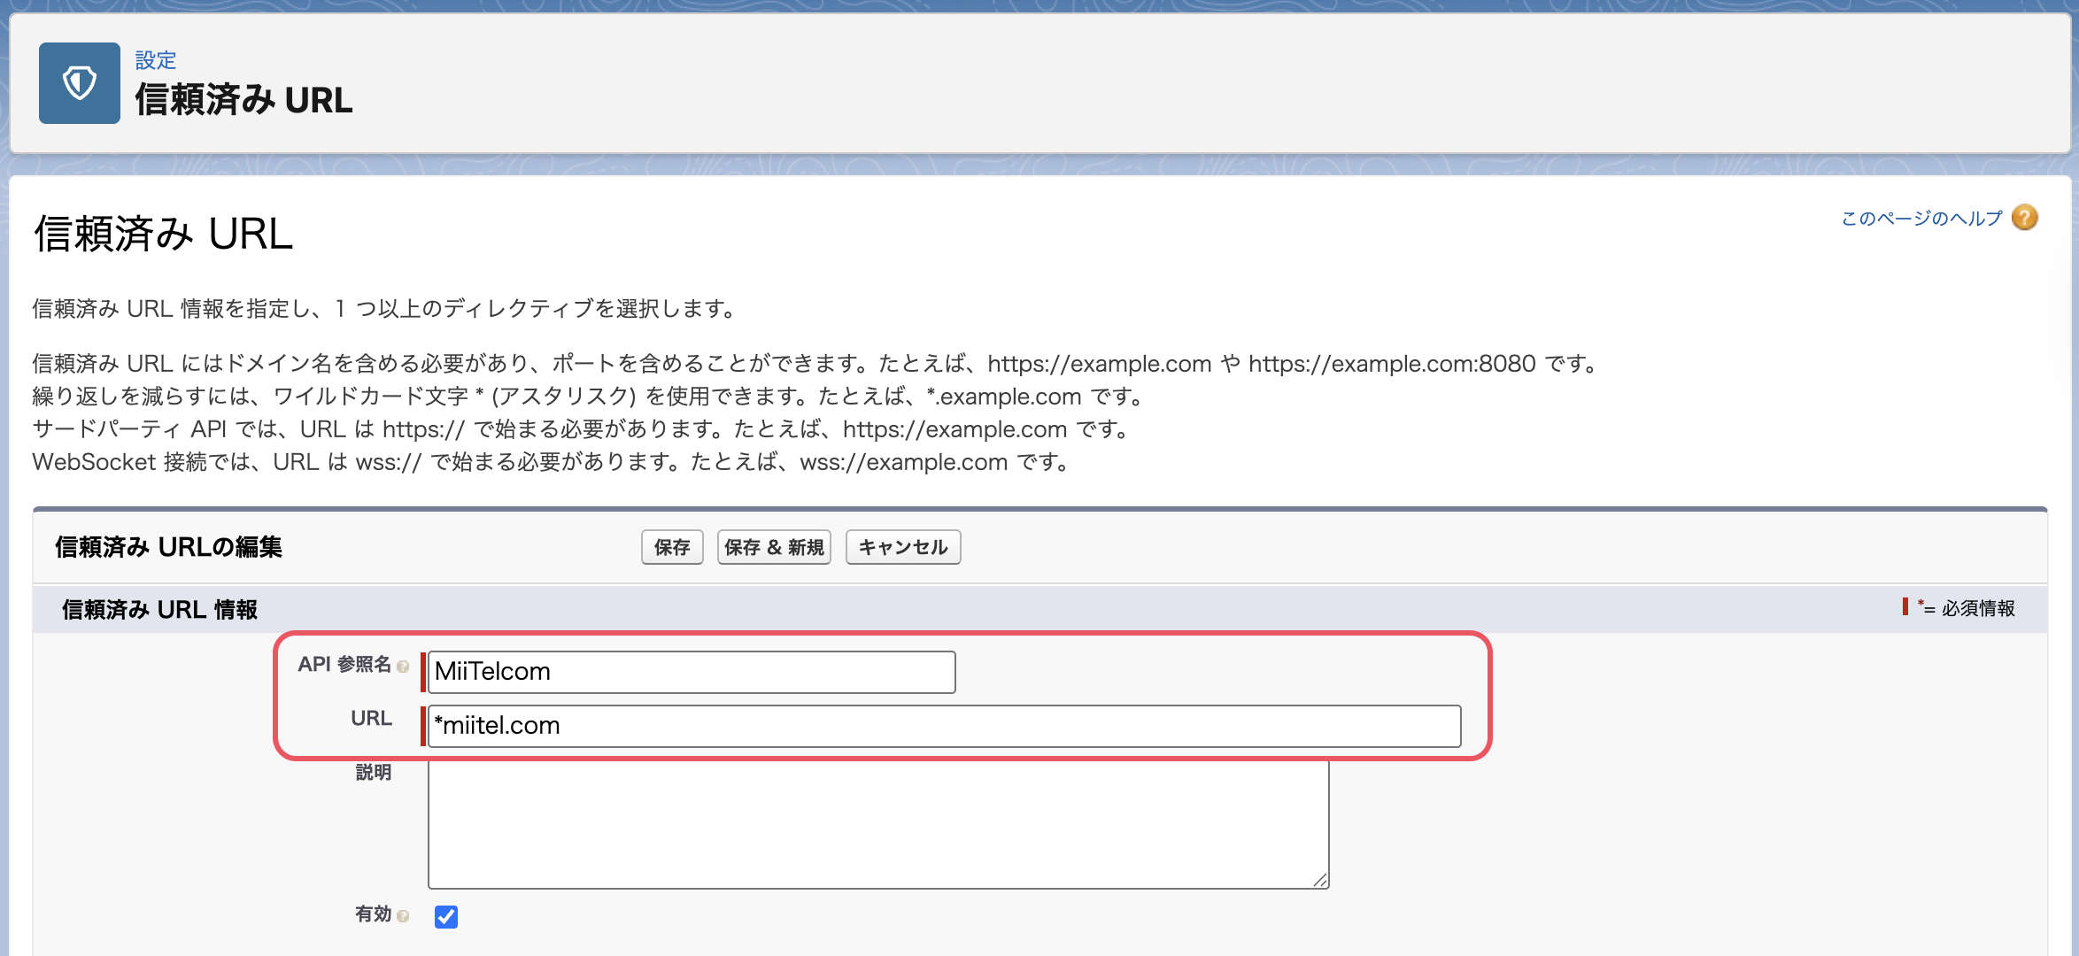Click the 保存 button
Image resolution: width=2079 pixels, height=956 pixels.
672,547
